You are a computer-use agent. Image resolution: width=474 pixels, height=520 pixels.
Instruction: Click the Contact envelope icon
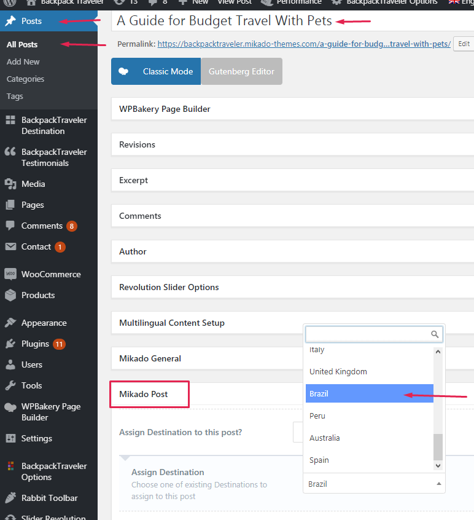(10, 246)
